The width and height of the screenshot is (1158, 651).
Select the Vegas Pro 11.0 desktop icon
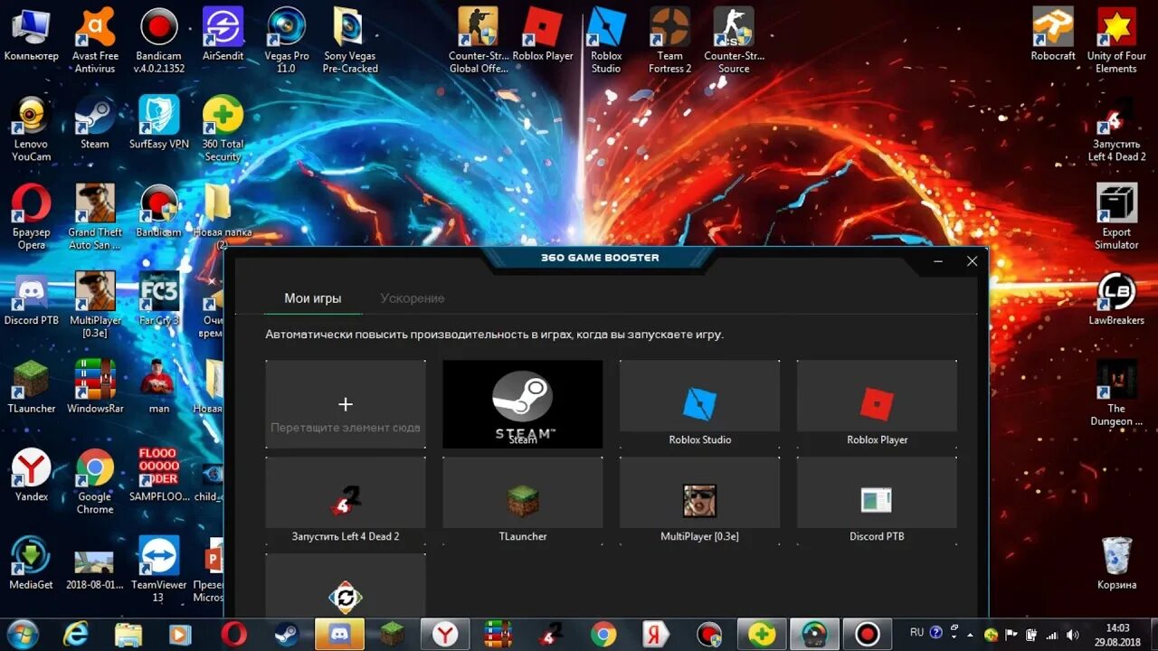point(286,41)
